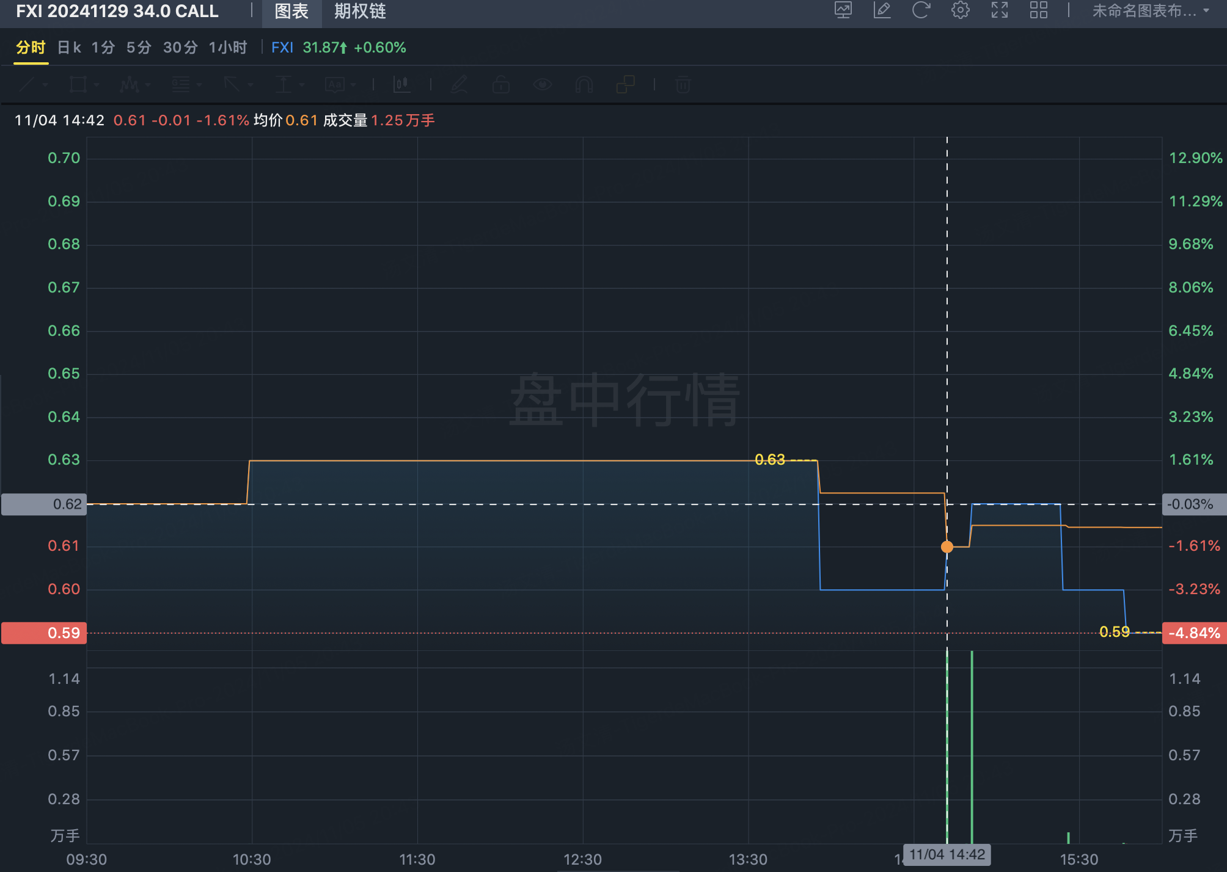Image resolution: width=1227 pixels, height=872 pixels.
Task: Click the trash icon to delete drawings
Action: (683, 84)
